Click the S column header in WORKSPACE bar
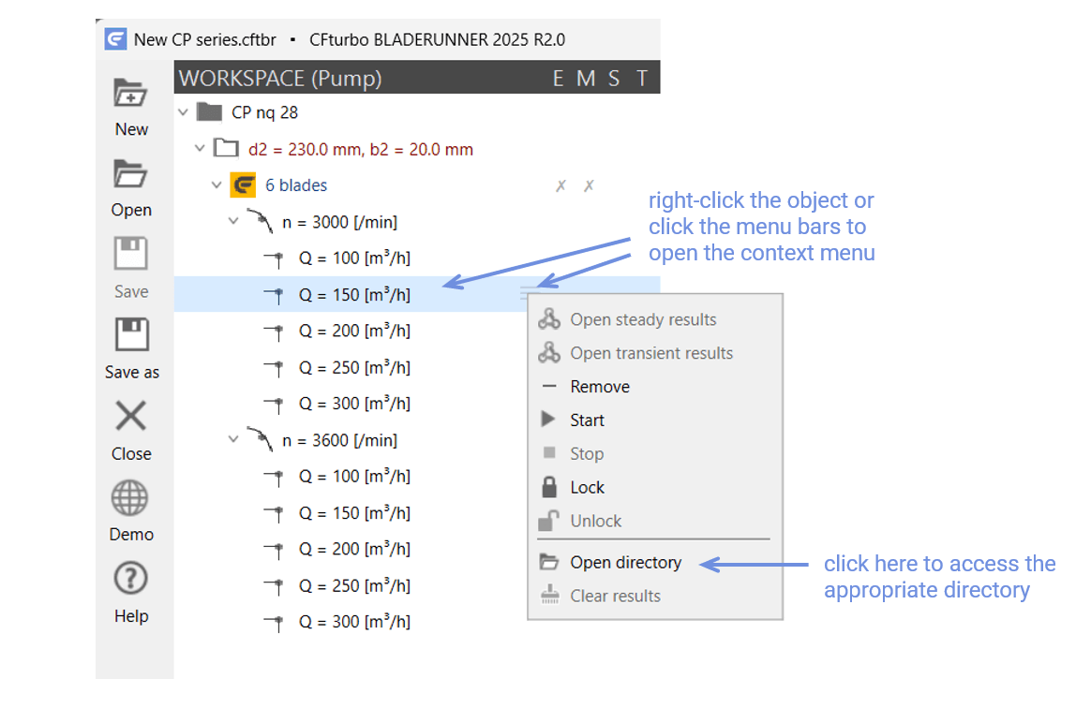1076x708 pixels. pyautogui.click(x=614, y=79)
